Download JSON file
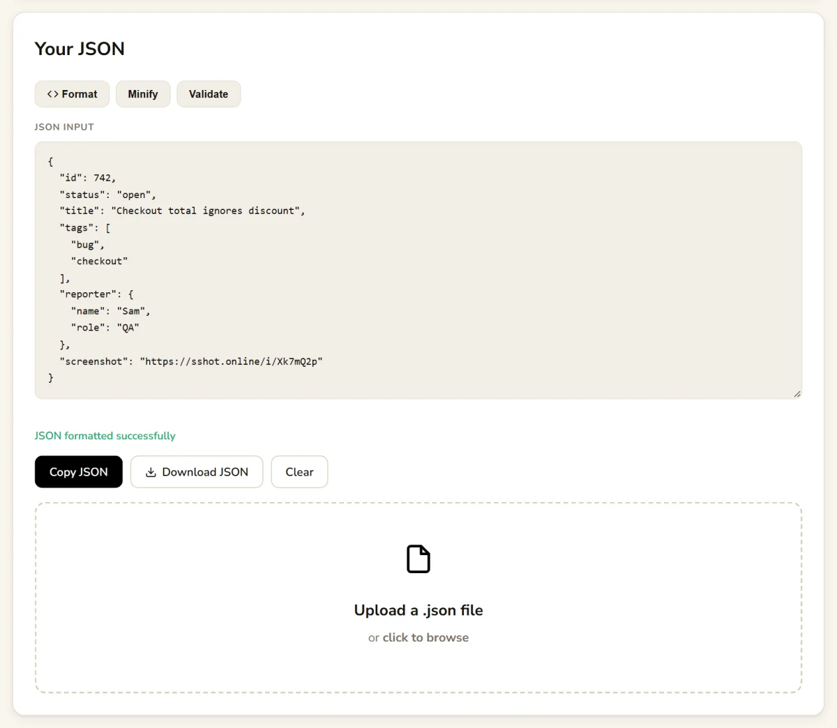 [x=197, y=472]
